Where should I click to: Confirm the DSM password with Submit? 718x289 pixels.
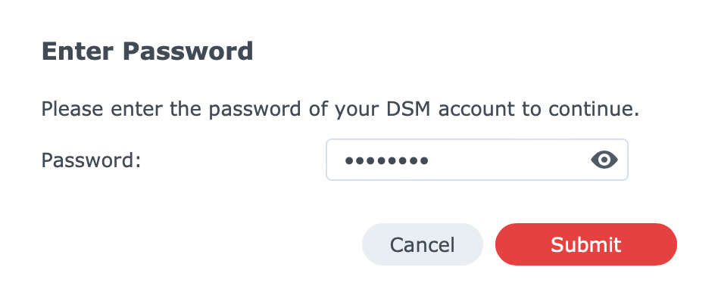tap(585, 244)
